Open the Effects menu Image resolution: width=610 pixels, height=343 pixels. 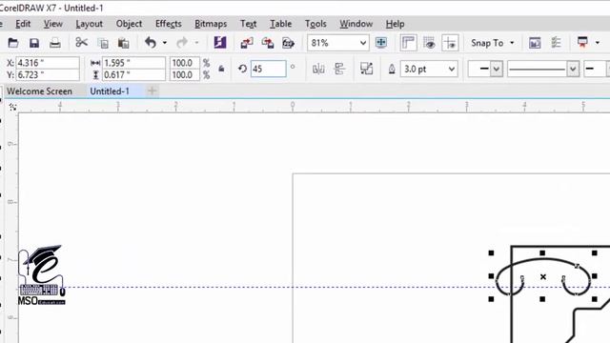(x=169, y=24)
